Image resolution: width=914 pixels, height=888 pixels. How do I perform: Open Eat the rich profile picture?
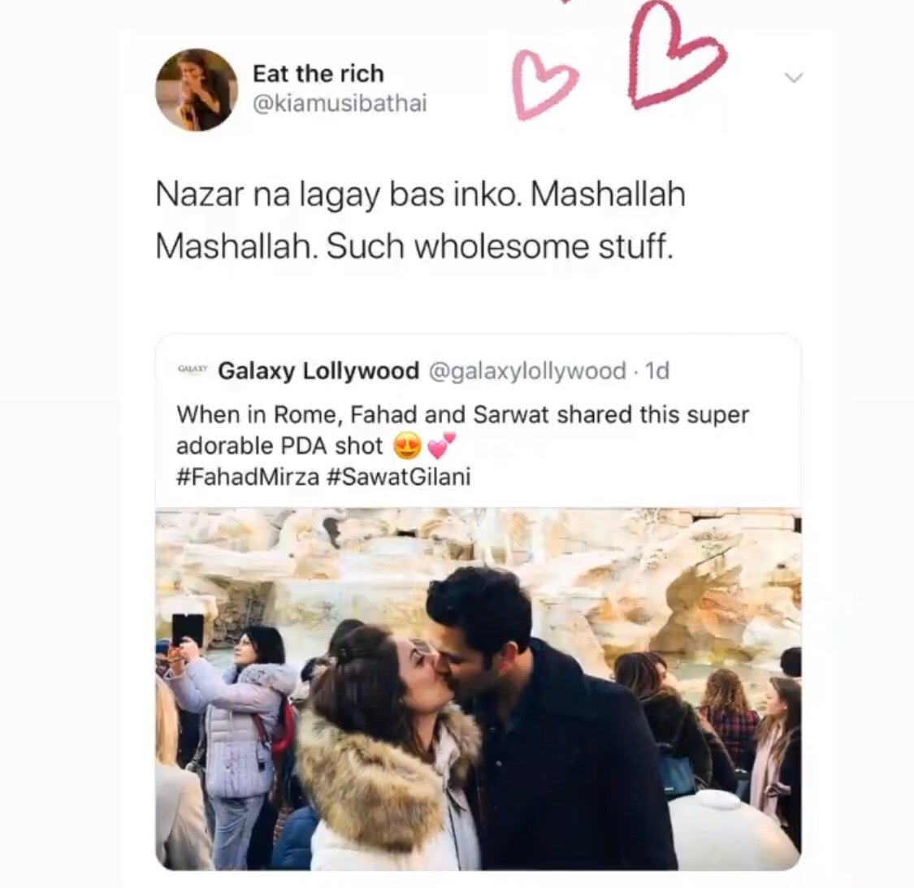(197, 89)
